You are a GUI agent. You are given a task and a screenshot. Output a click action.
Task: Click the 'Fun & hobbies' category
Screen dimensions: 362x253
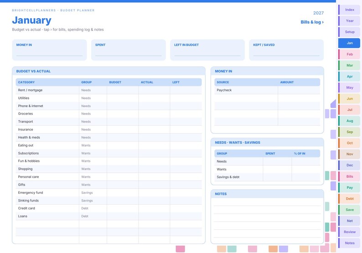click(29, 161)
